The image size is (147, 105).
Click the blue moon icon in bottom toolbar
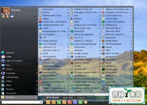point(75,102)
